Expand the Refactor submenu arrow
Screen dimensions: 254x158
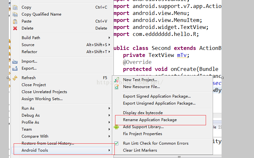click(109, 52)
